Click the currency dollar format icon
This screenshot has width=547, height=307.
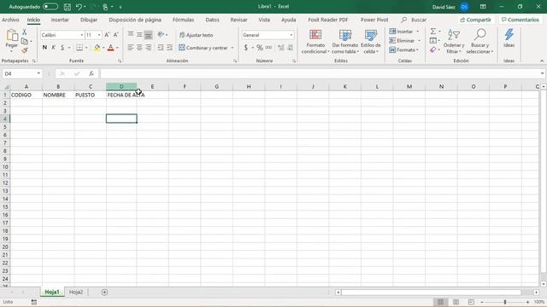pyautogui.click(x=246, y=48)
